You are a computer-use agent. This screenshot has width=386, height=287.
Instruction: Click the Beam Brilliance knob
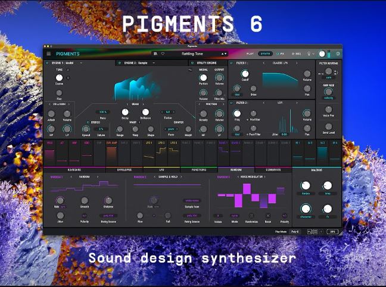tap(145, 112)
